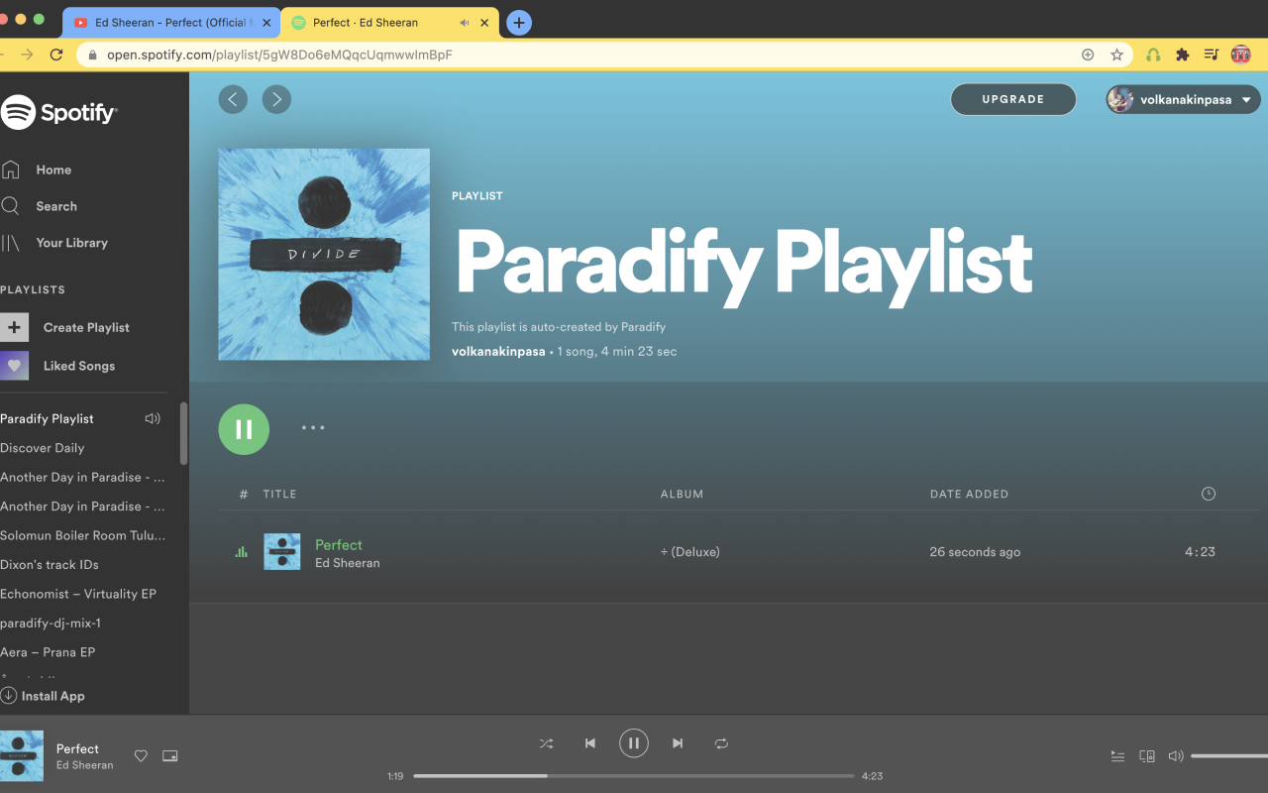Click the Divide playlist cover art

(324, 255)
